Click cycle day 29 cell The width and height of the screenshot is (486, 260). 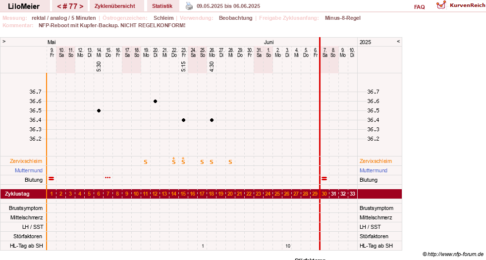[x=315, y=194]
